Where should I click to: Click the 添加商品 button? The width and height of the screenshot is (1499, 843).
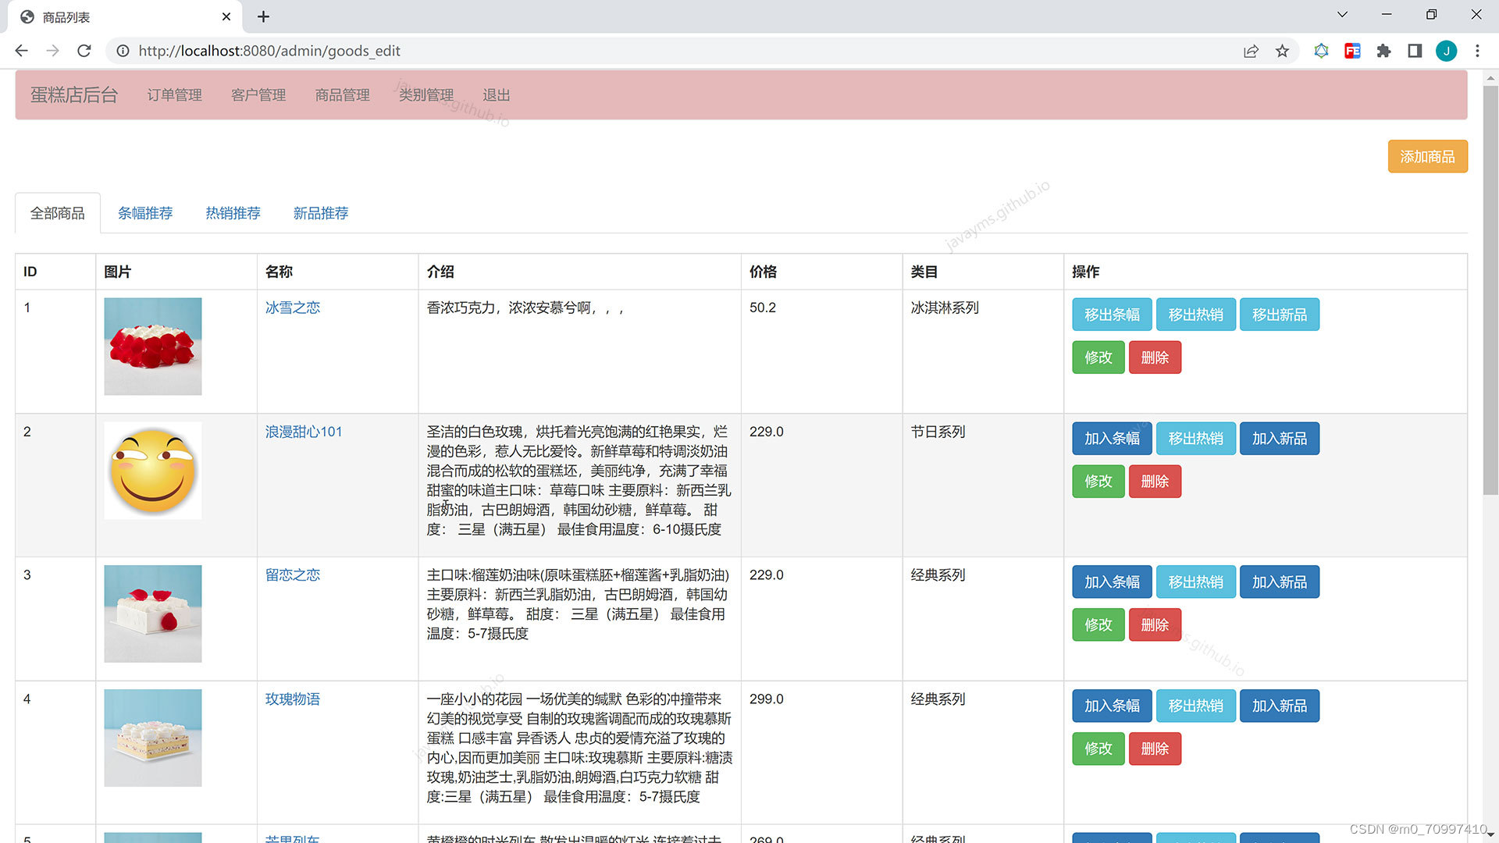(x=1427, y=156)
